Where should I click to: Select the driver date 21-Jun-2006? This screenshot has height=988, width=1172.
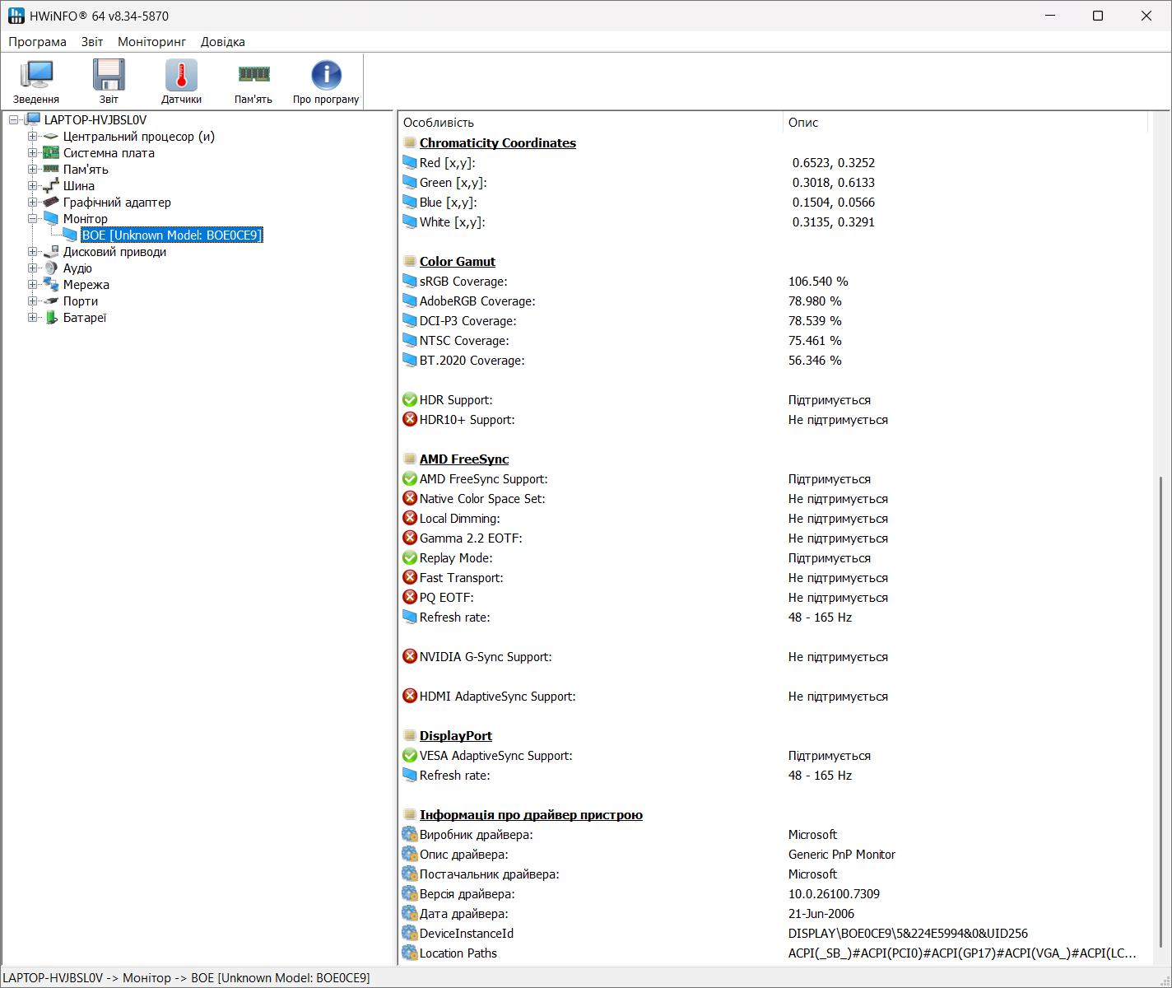click(x=821, y=913)
